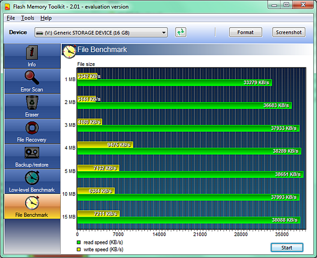Open Backup/restore cassette tape icon
317x258 pixels.
(32, 153)
